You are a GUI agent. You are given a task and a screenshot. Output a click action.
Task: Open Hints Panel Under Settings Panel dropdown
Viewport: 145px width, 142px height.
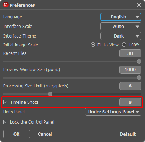coord(113,112)
